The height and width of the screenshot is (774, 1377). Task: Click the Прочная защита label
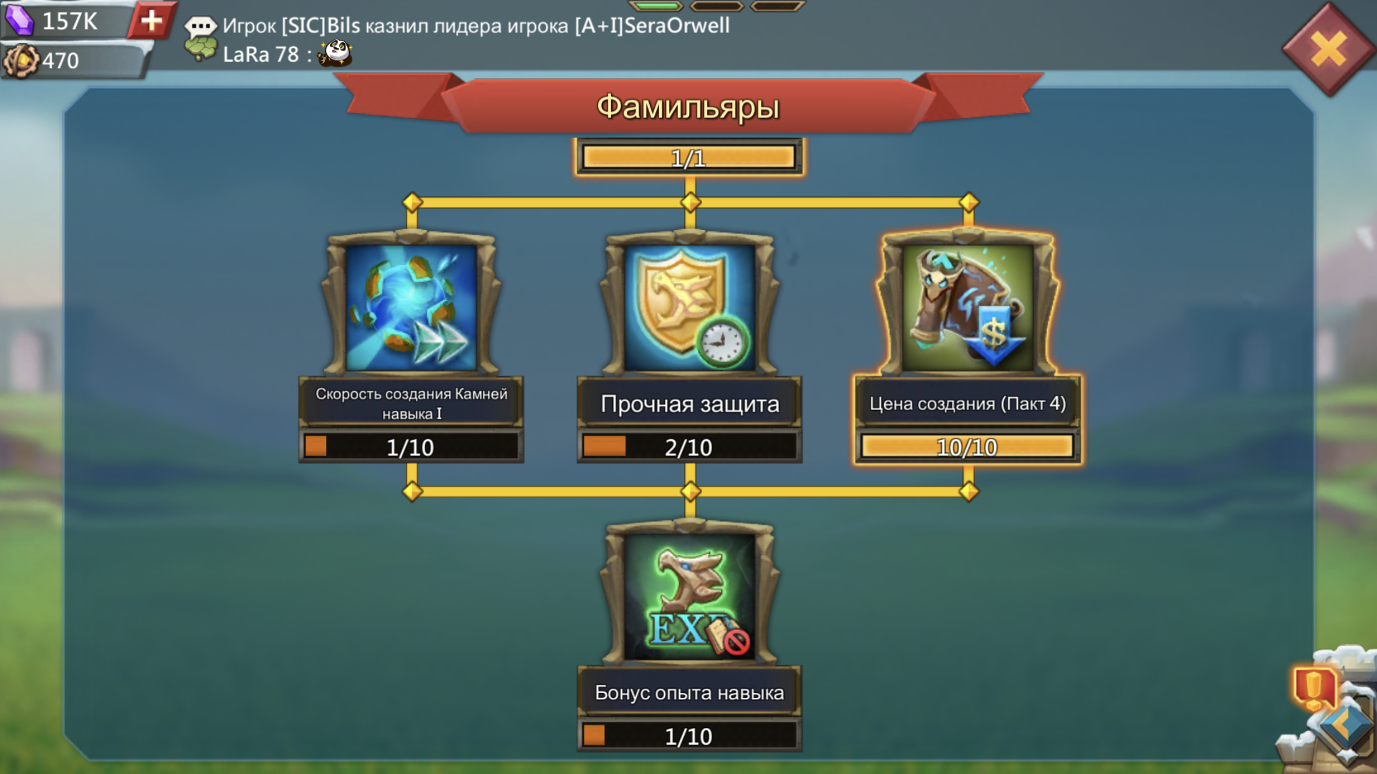690,404
